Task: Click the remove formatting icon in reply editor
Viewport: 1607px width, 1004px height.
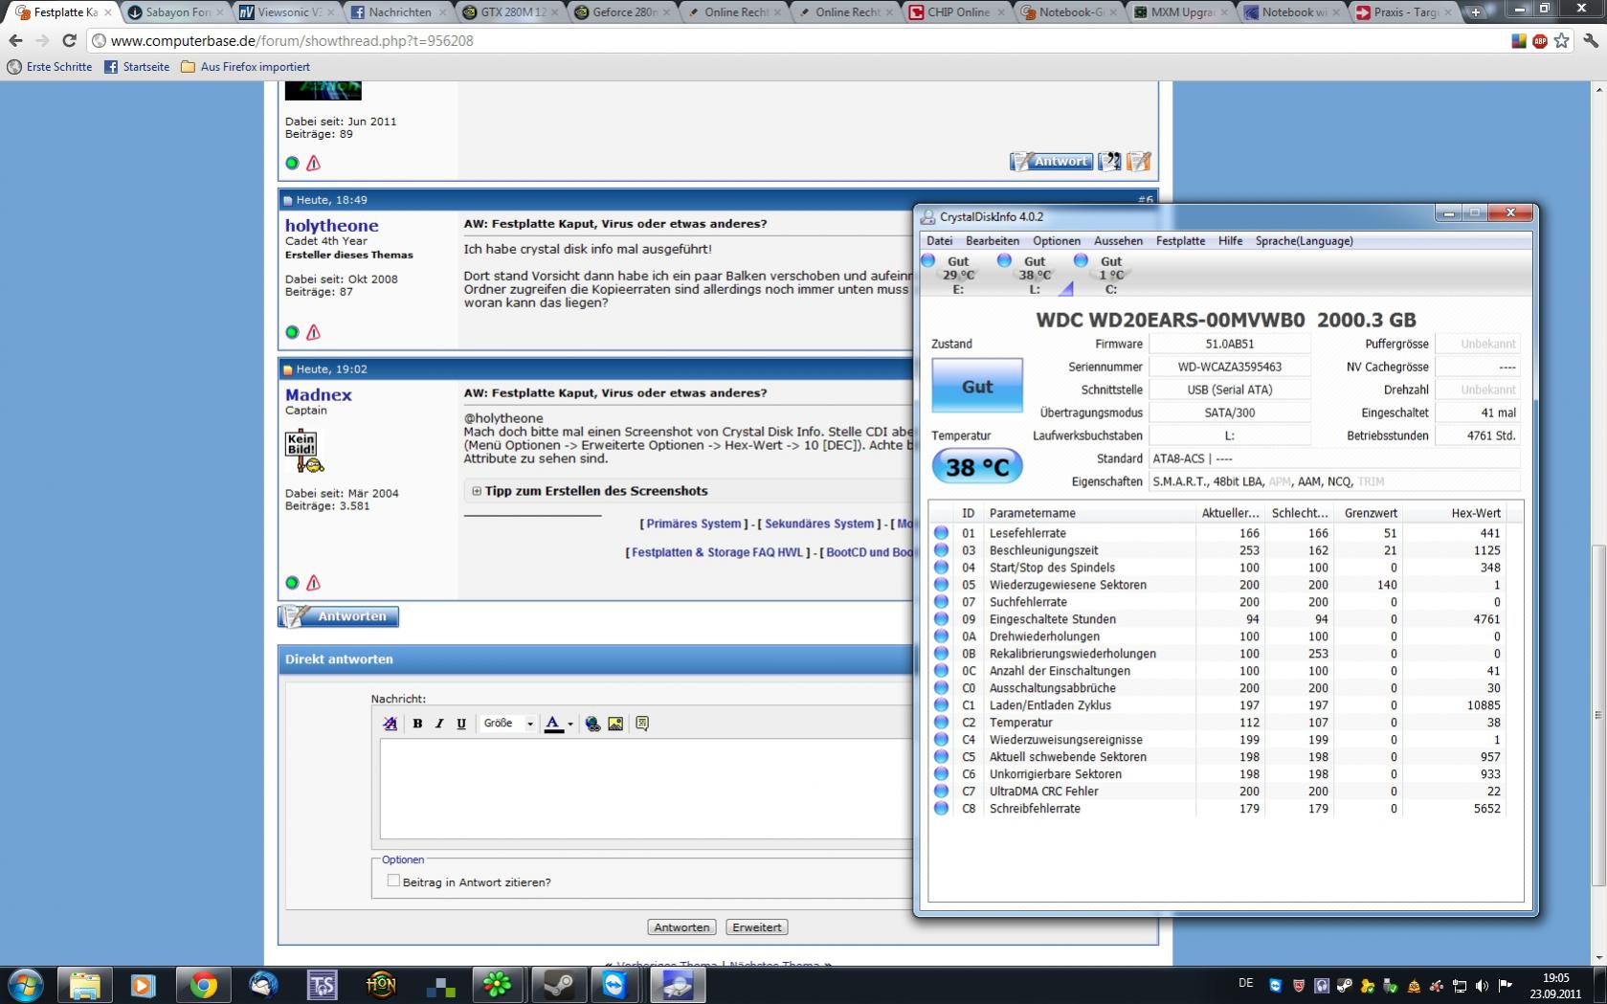Action: (x=390, y=724)
